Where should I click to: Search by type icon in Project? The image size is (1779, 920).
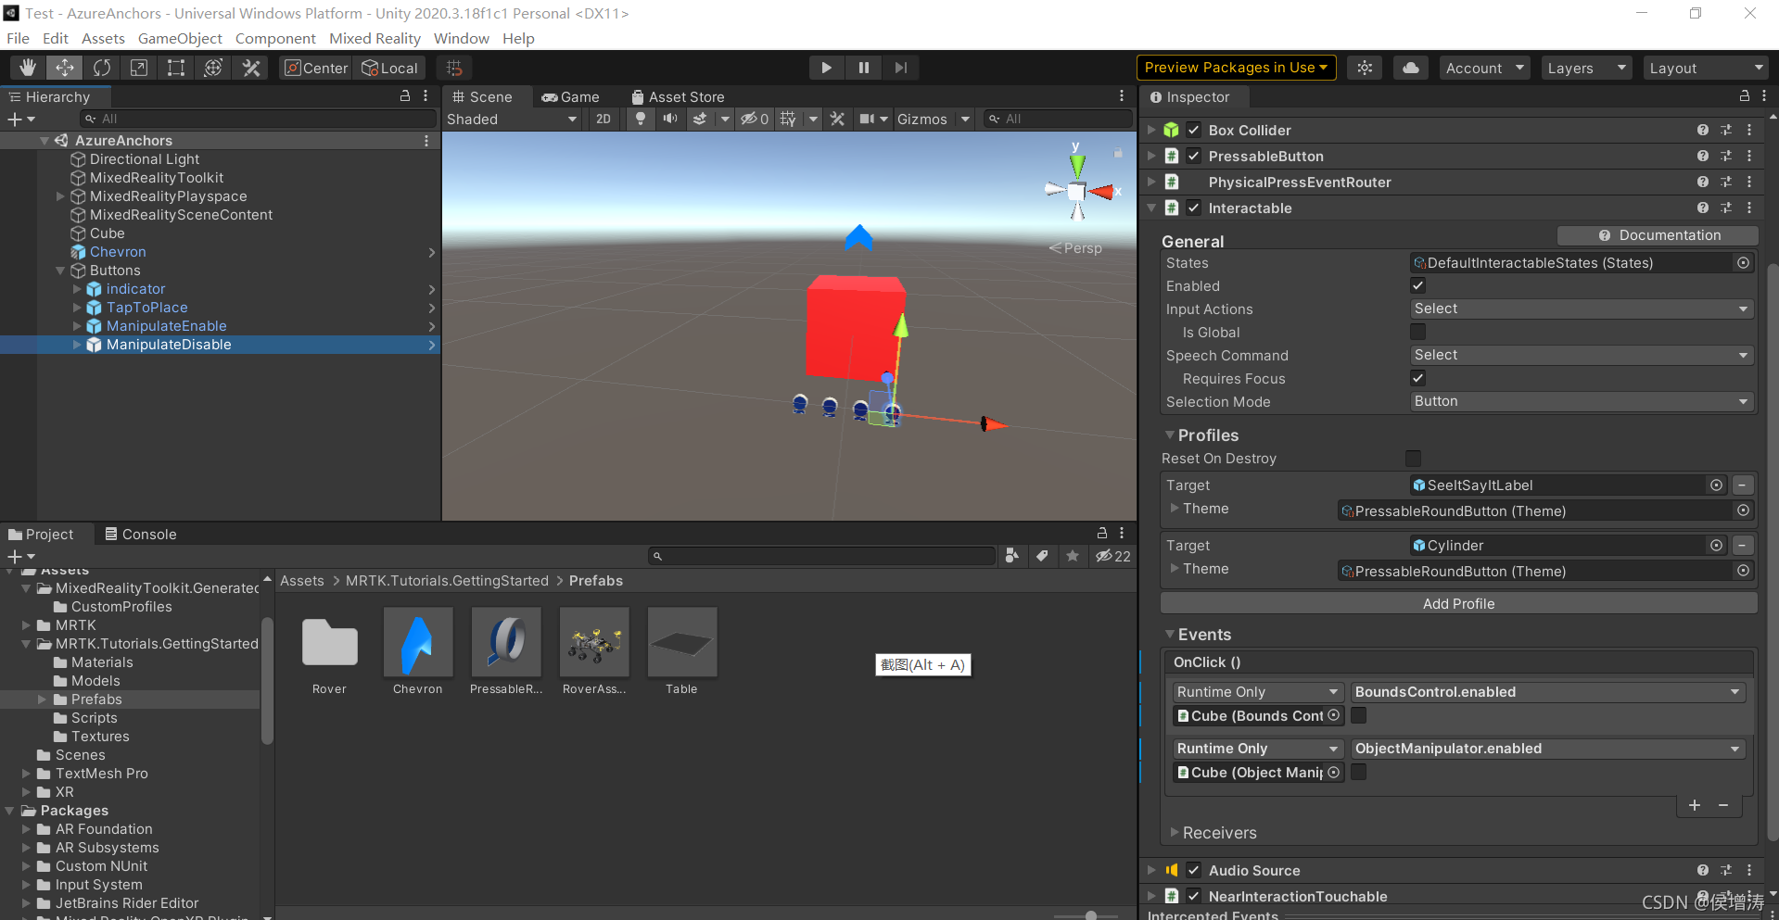(1012, 556)
